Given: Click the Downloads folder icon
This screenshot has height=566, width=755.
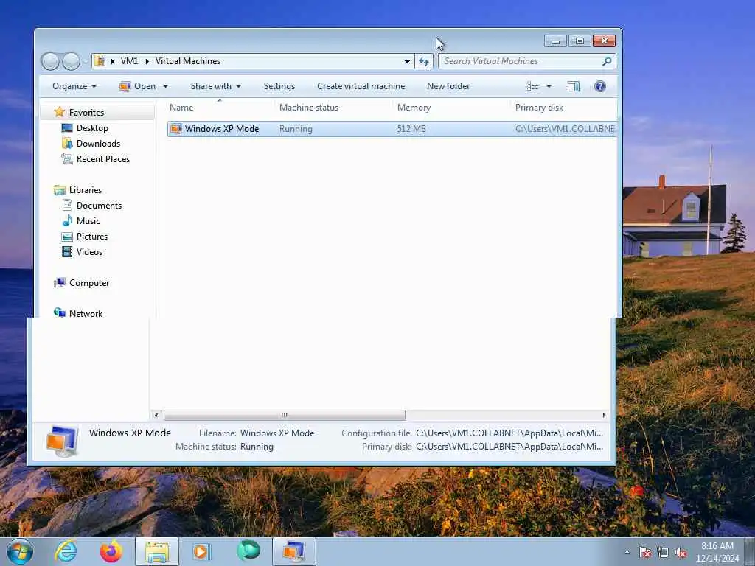Looking at the screenshot, I should 67,144.
